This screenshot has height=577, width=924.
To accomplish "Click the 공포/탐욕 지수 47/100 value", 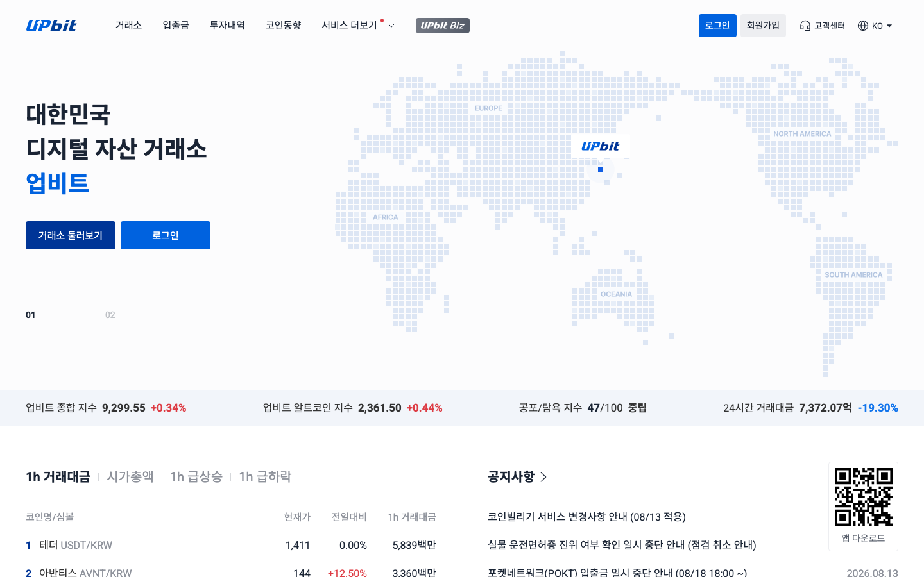I will (x=605, y=408).
